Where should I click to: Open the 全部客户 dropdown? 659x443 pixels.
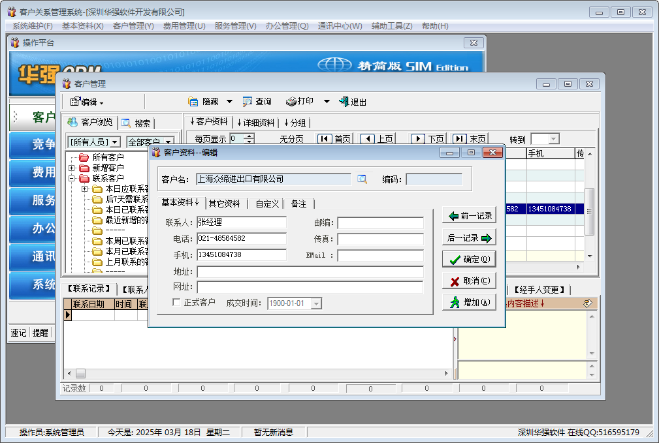(x=168, y=142)
